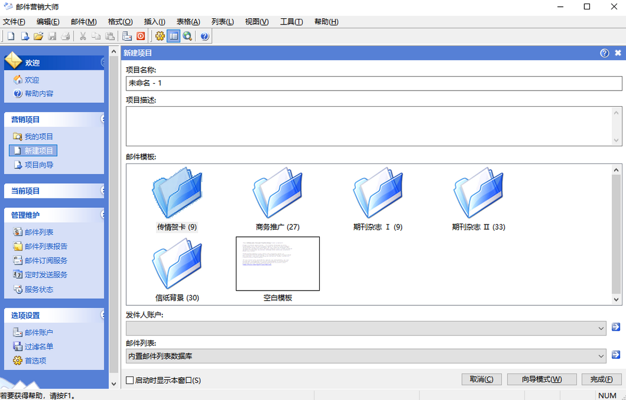
Task: Open 欢迎 link in sidebar
Action: tap(26, 80)
